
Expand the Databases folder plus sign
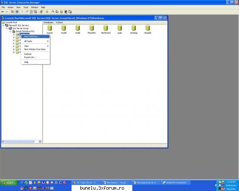click(x=14, y=34)
